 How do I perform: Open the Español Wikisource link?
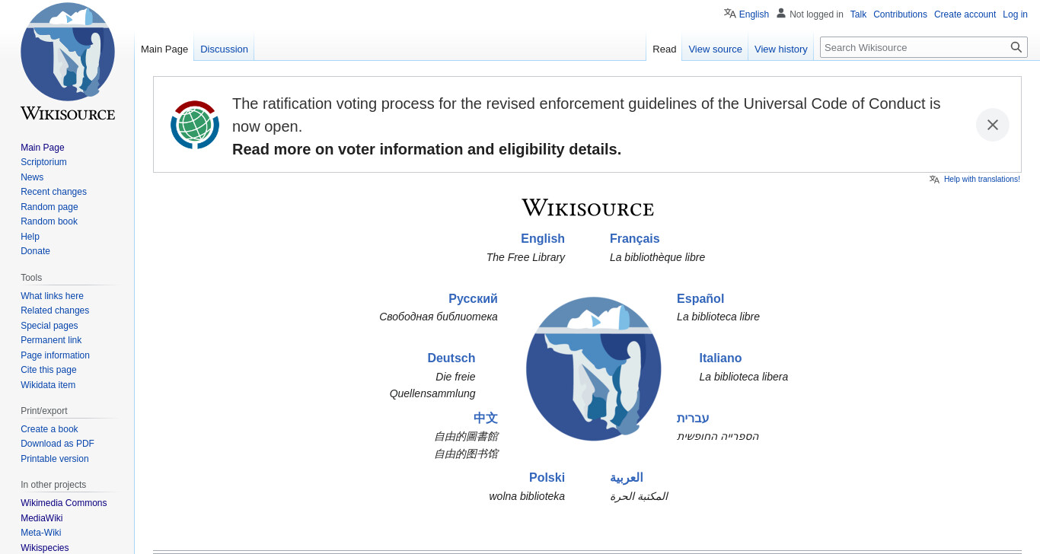700,298
